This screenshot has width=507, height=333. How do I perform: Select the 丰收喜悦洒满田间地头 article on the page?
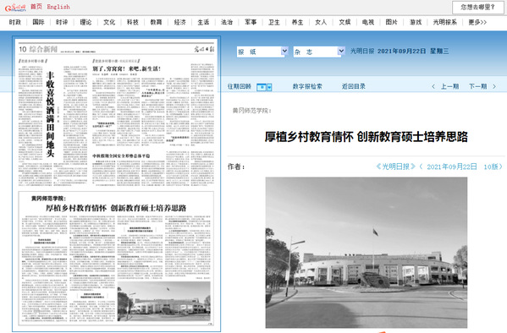[50, 114]
